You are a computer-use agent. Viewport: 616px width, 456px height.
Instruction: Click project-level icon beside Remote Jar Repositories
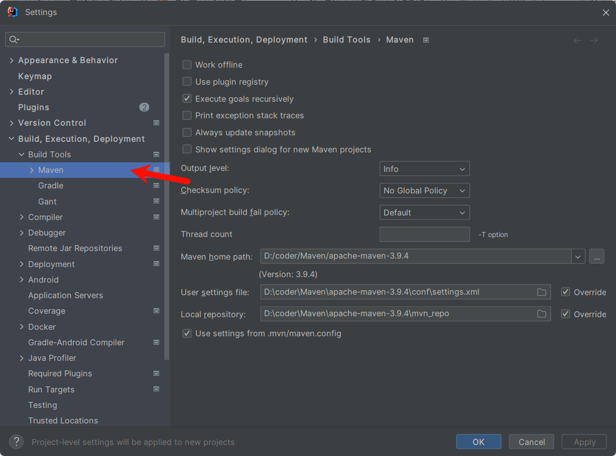pyautogui.click(x=156, y=248)
